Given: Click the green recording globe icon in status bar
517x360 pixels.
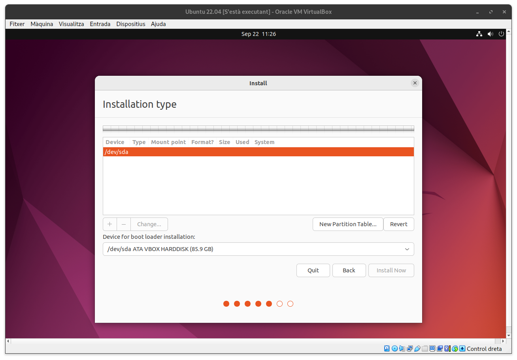Looking at the screenshot, I should (455, 349).
